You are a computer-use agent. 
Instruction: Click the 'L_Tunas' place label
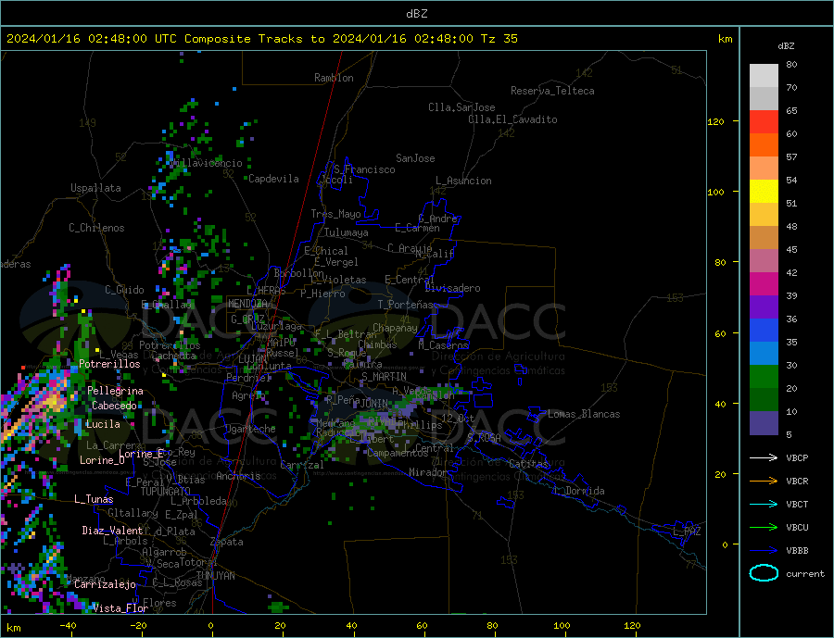click(x=94, y=499)
